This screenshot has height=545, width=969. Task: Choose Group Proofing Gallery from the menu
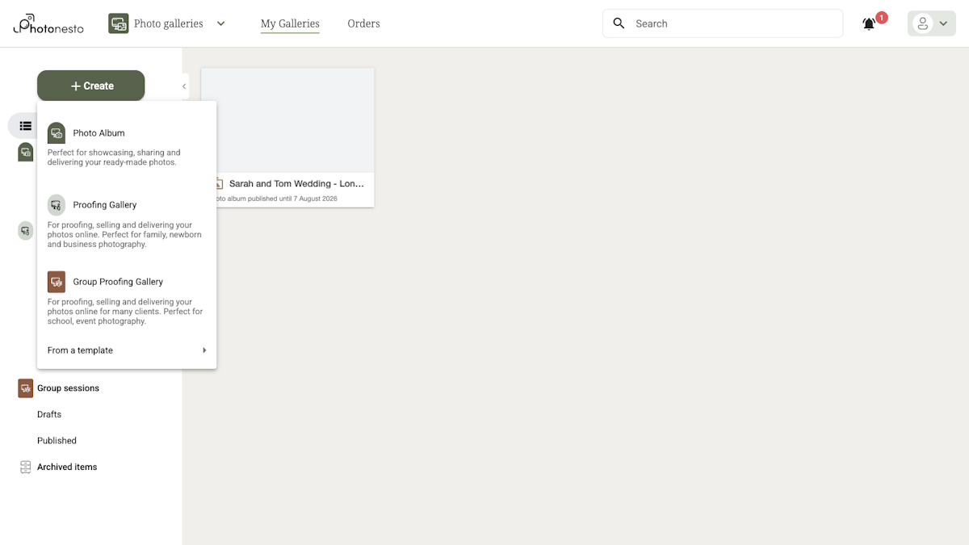point(127,299)
